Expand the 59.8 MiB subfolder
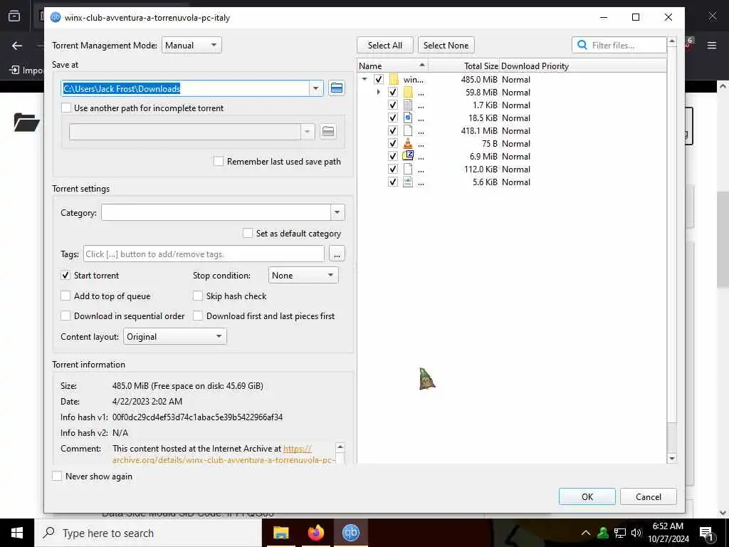 [x=379, y=92]
